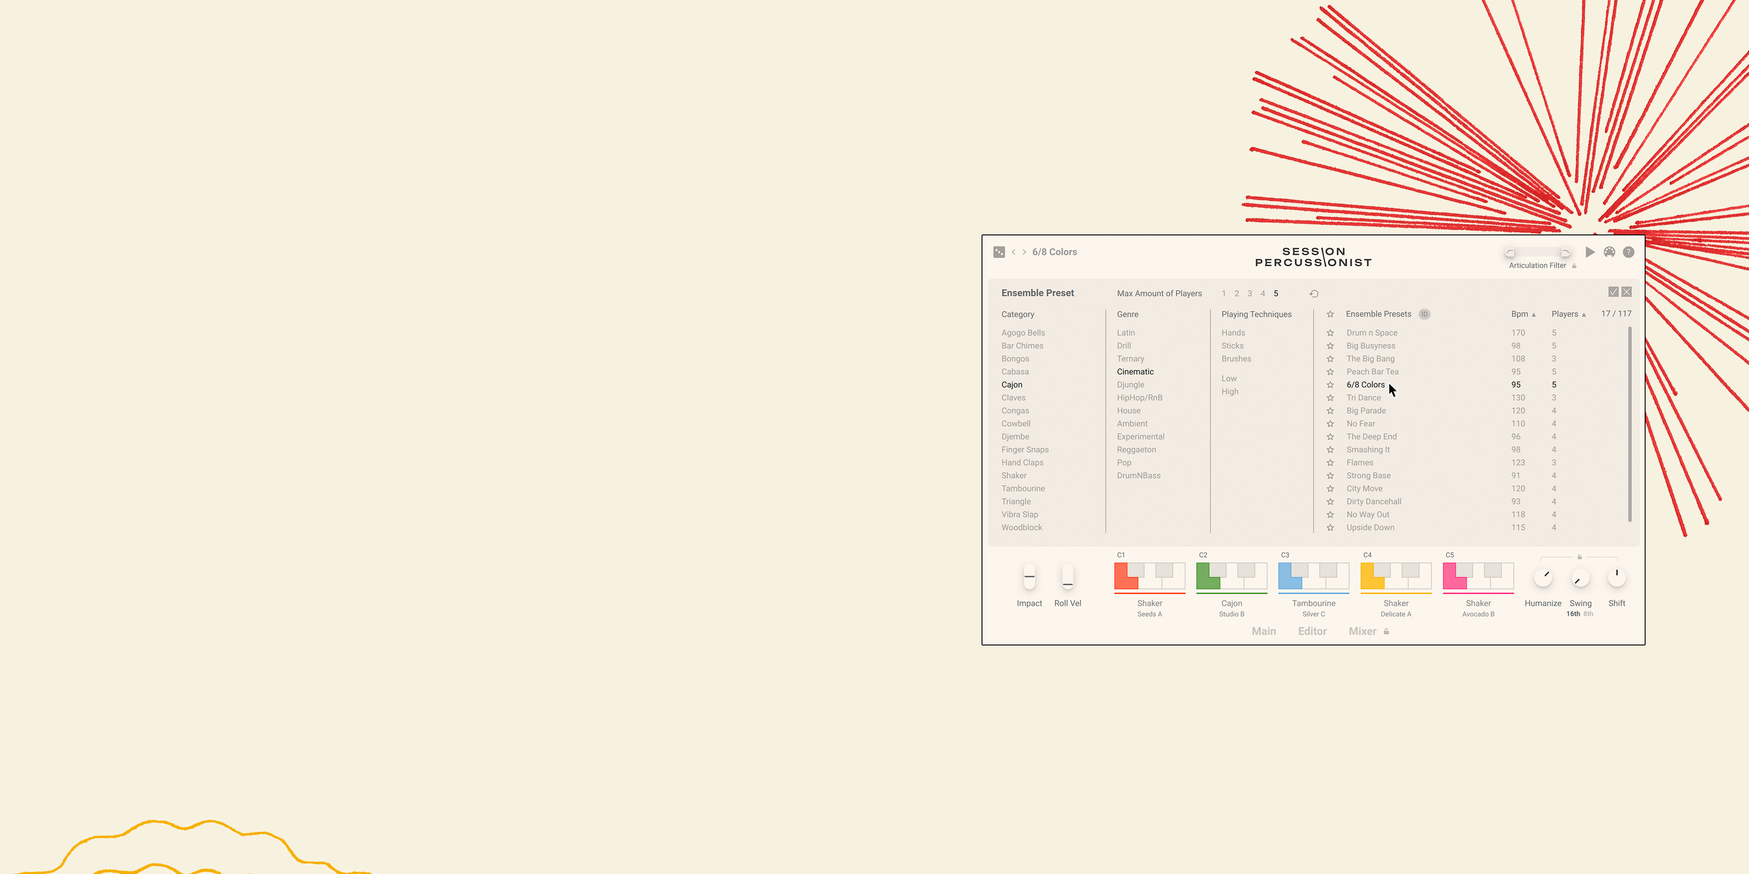
Task: Click the Roll Vel slider
Action: tap(1067, 577)
